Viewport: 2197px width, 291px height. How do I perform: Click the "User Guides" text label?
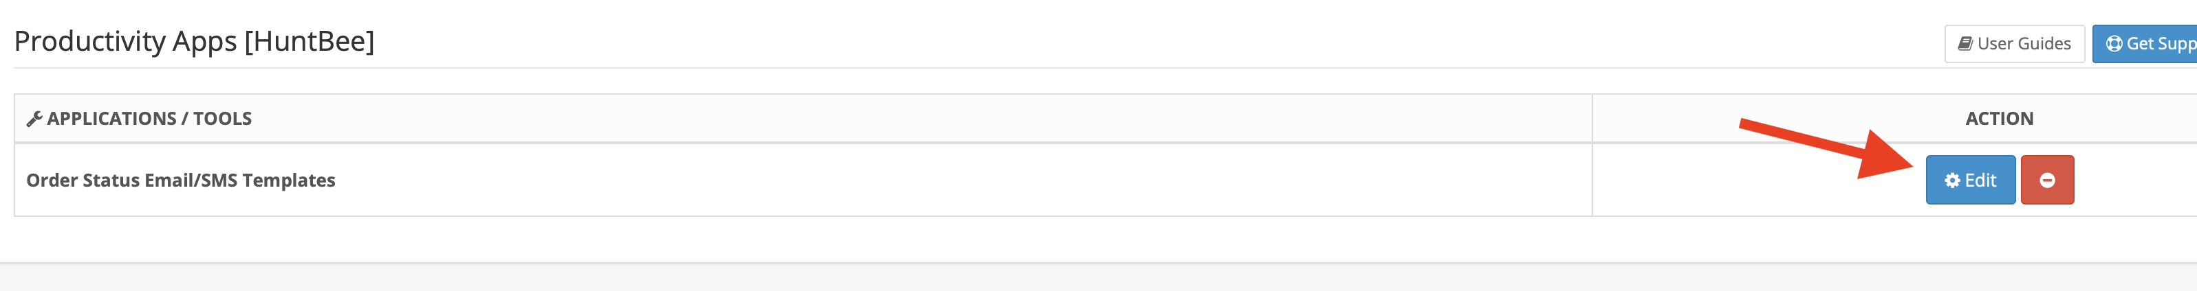coord(2024,43)
